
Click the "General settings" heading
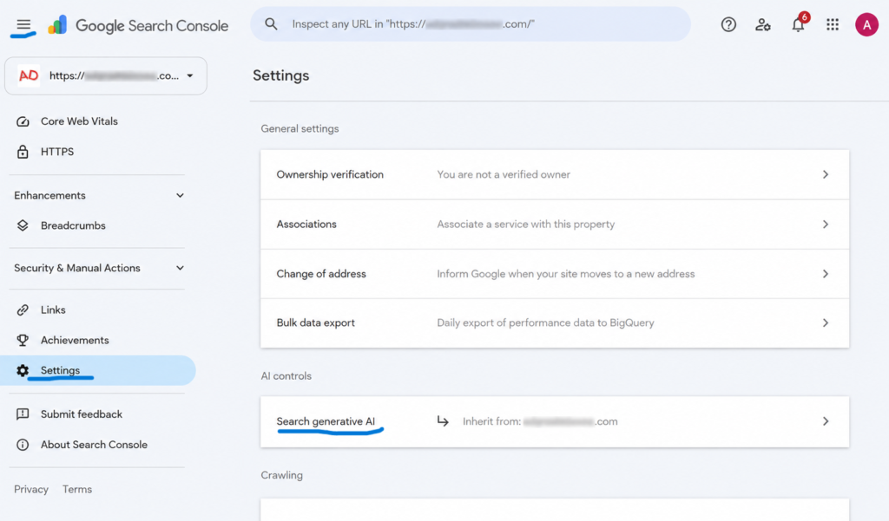(x=300, y=128)
